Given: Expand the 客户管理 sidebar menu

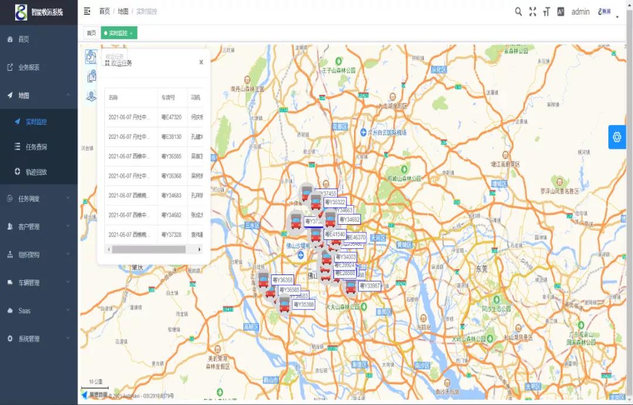Looking at the screenshot, I should (x=39, y=226).
